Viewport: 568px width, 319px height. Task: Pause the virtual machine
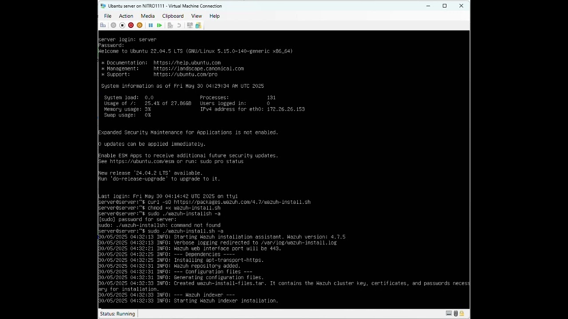(150, 25)
